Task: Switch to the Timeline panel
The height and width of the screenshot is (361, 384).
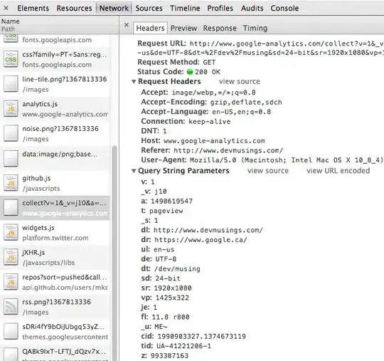Action: pos(185,9)
